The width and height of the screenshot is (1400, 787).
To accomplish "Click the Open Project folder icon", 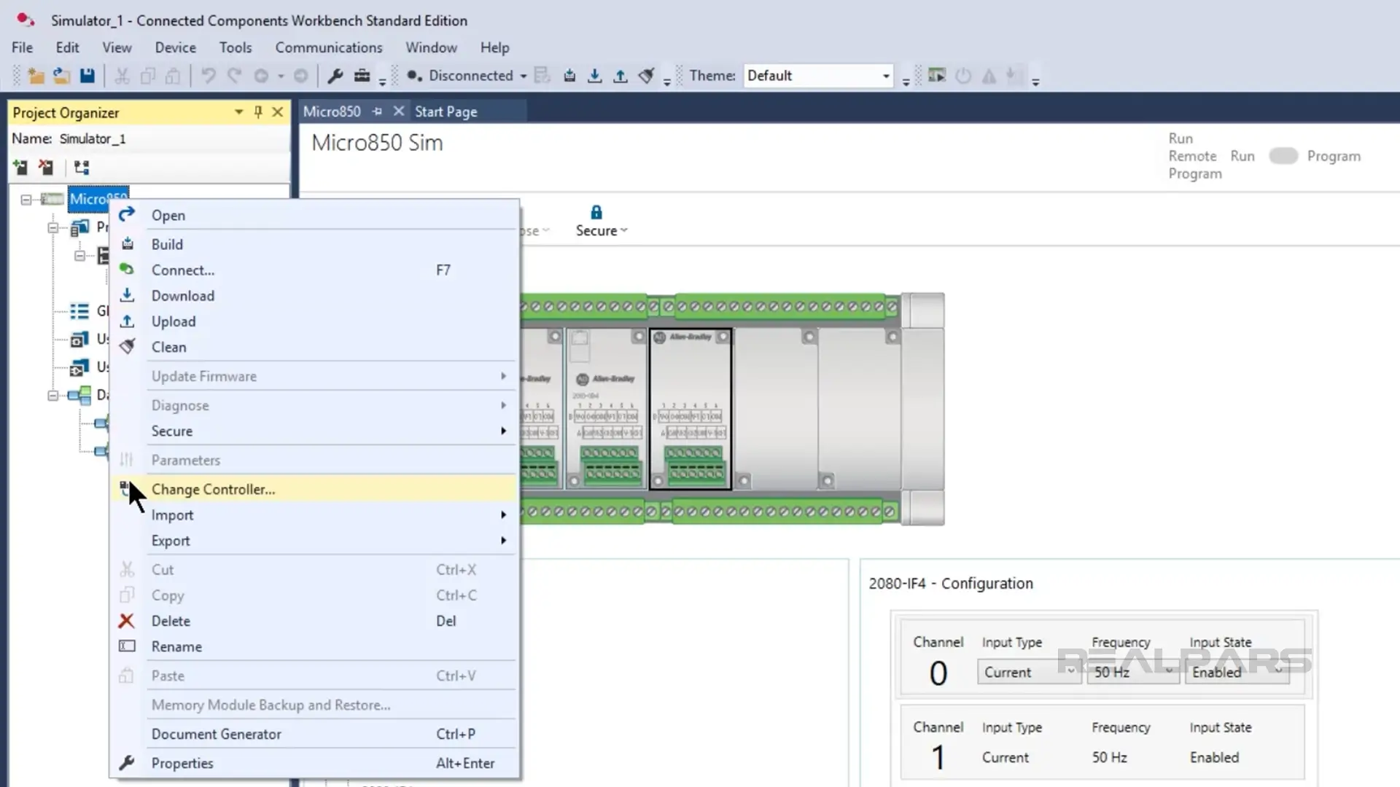I will [x=61, y=76].
